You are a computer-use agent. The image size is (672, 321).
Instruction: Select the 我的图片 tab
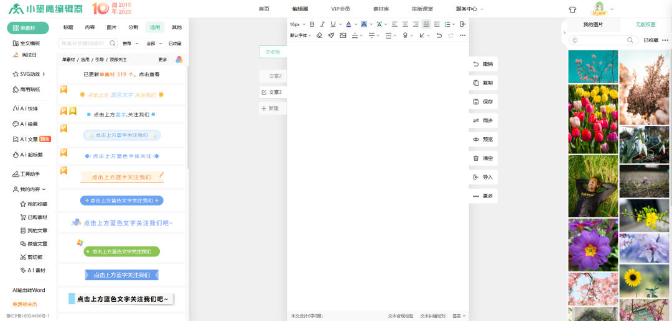click(593, 25)
